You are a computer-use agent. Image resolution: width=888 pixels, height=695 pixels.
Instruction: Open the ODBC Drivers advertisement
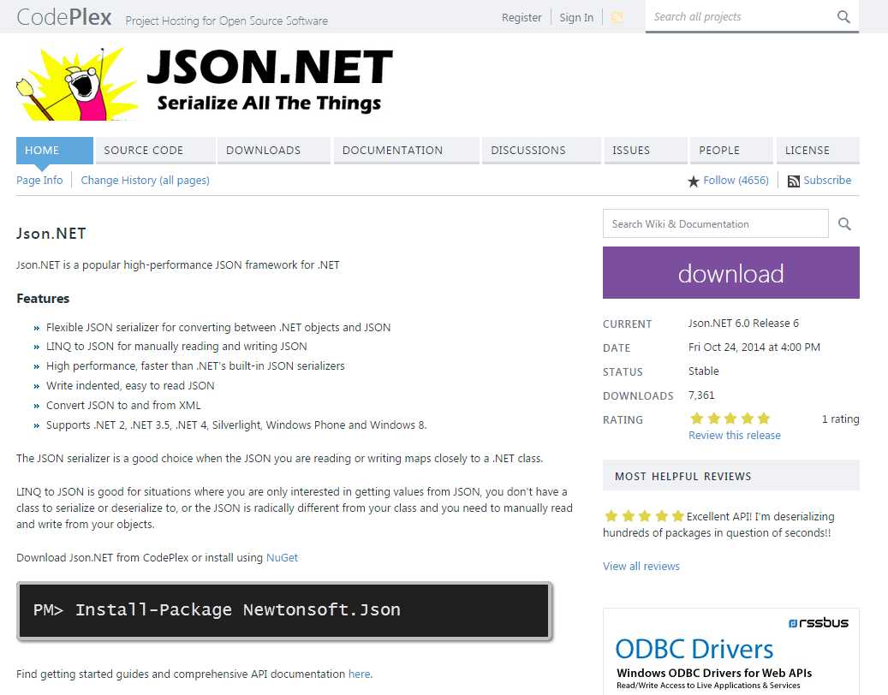pyautogui.click(x=731, y=652)
